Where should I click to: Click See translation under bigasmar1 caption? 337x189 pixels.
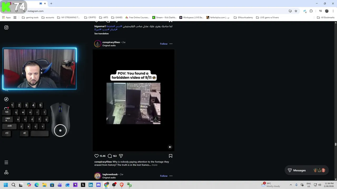pyautogui.click(x=102, y=34)
